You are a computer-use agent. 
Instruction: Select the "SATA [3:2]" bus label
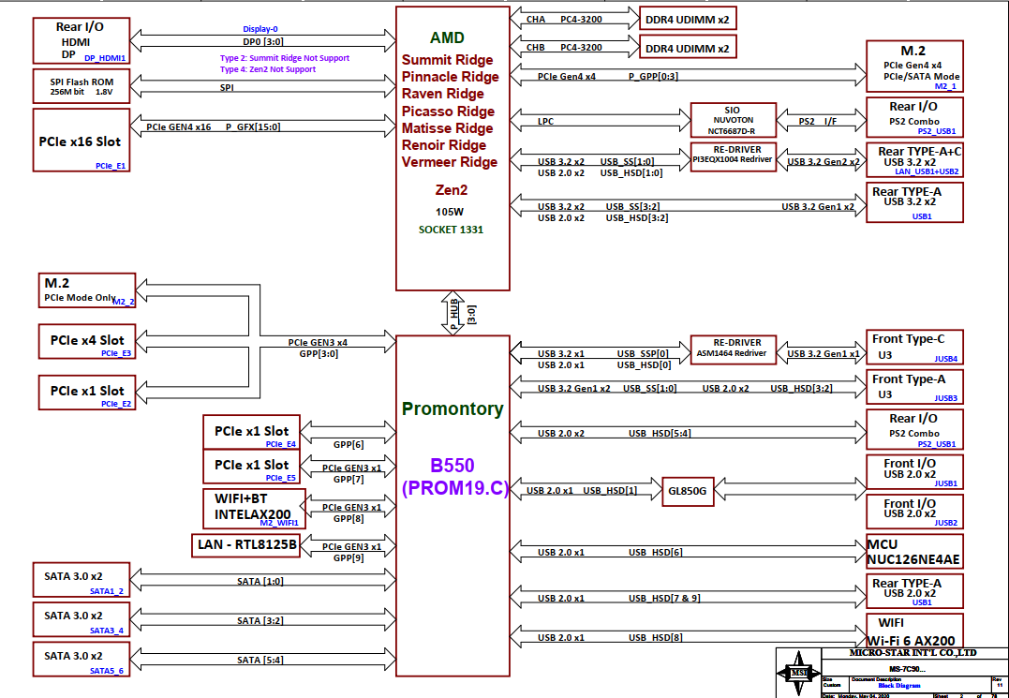click(x=260, y=621)
